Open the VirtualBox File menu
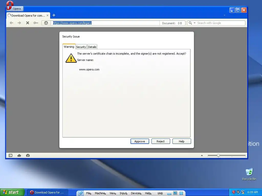Image resolution: width=262 pixels, height=196 pixels. point(89,193)
